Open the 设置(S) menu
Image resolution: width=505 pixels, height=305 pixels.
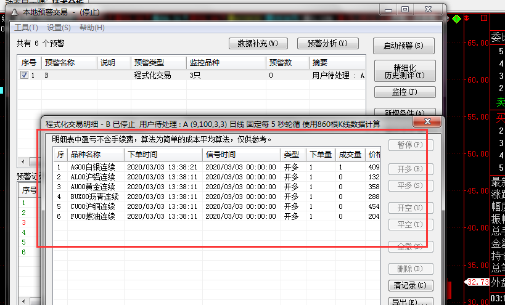coord(59,28)
